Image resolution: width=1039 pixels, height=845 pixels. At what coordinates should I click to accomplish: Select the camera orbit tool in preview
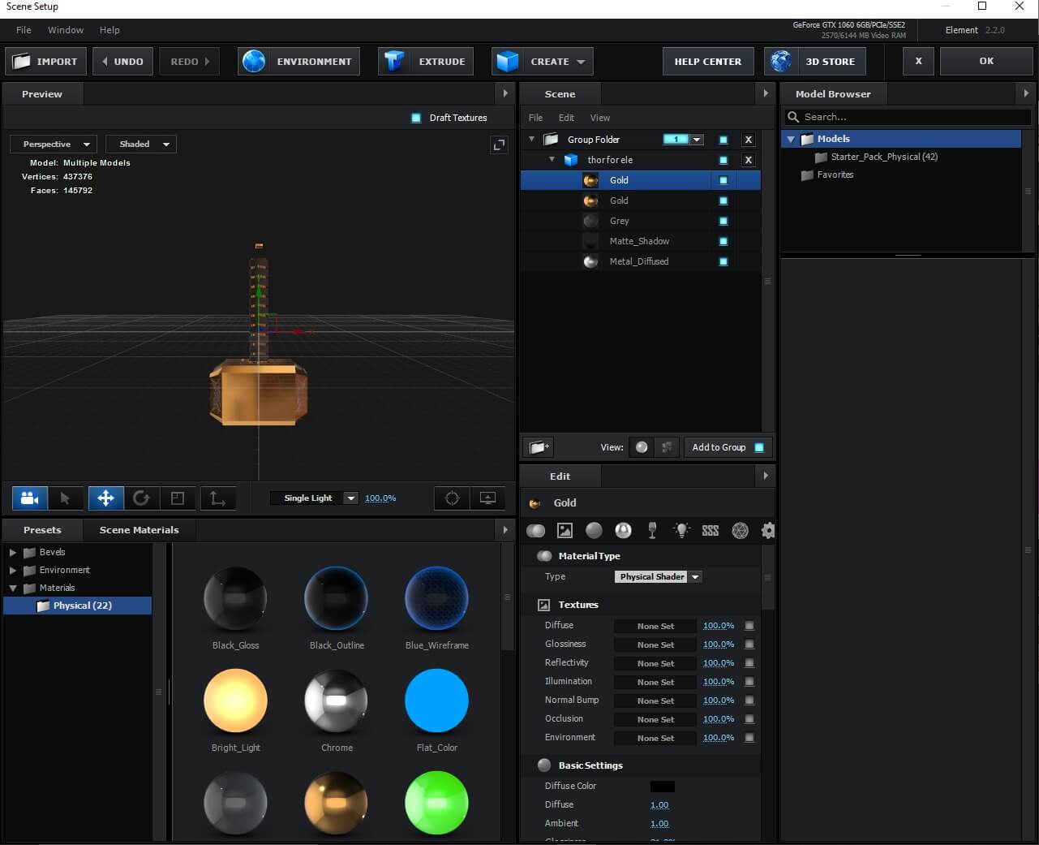30,498
